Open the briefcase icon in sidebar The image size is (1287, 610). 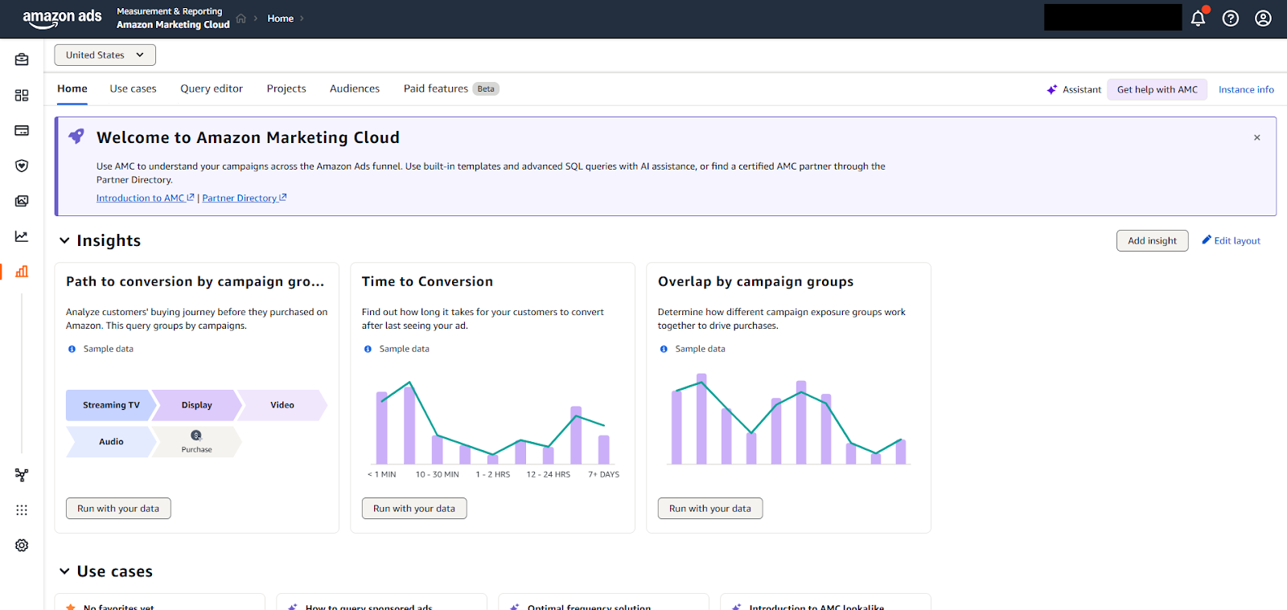point(22,59)
